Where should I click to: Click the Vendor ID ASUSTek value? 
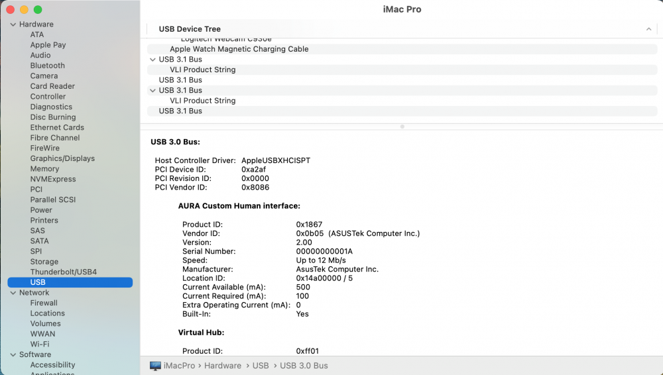coord(358,233)
